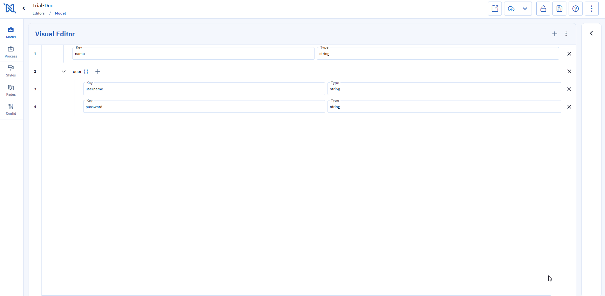Remove the password field row

[569, 107]
